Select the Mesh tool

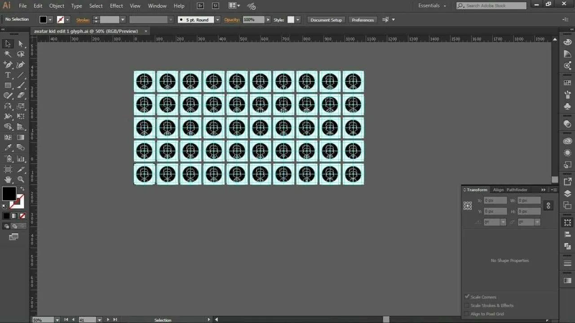coord(8,137)
